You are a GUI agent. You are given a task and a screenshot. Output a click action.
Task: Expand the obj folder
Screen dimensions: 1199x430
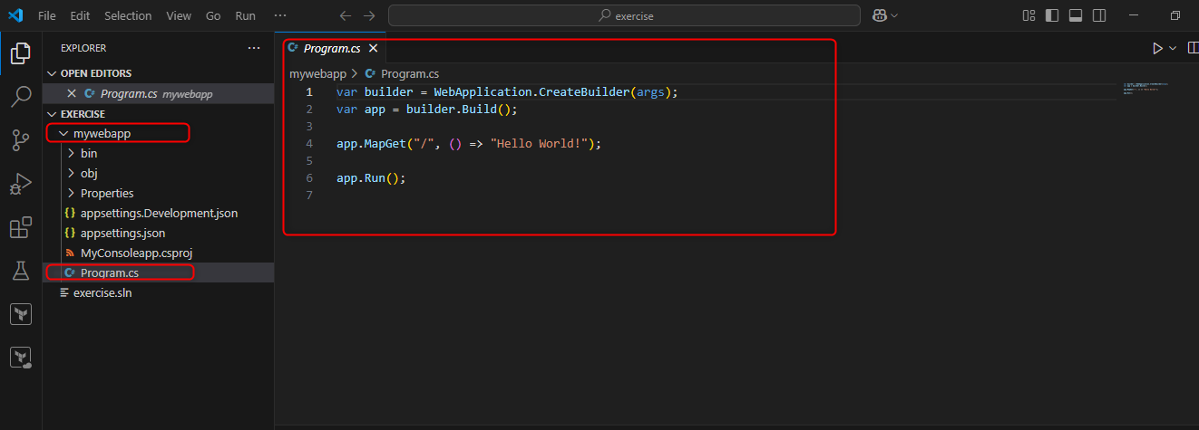(x=71, y=173)
